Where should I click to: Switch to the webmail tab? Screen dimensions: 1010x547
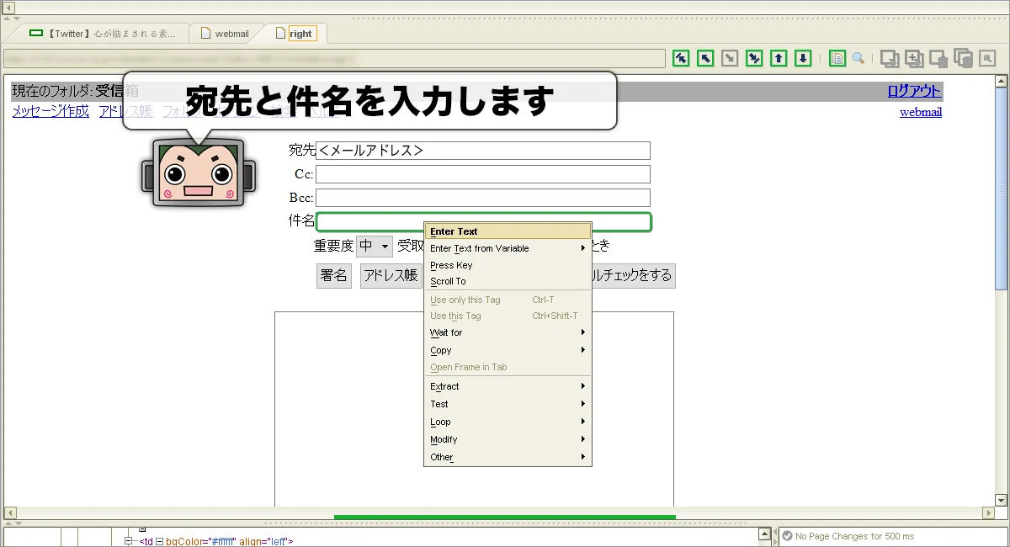(x=224, y=34)
